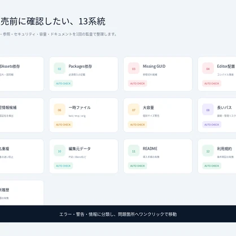Select the 07 badge on 大容量 card
The image size is (236, 236).
(x=134, y=110)
